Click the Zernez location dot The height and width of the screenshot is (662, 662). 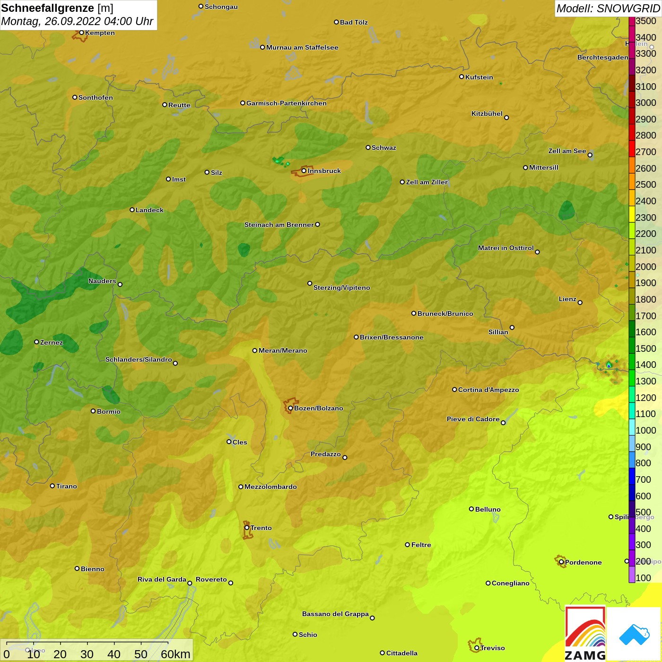[x=36, y=342]
